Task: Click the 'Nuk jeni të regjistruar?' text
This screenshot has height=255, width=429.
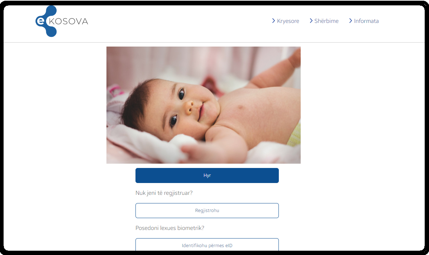Action: click(164, 193)
